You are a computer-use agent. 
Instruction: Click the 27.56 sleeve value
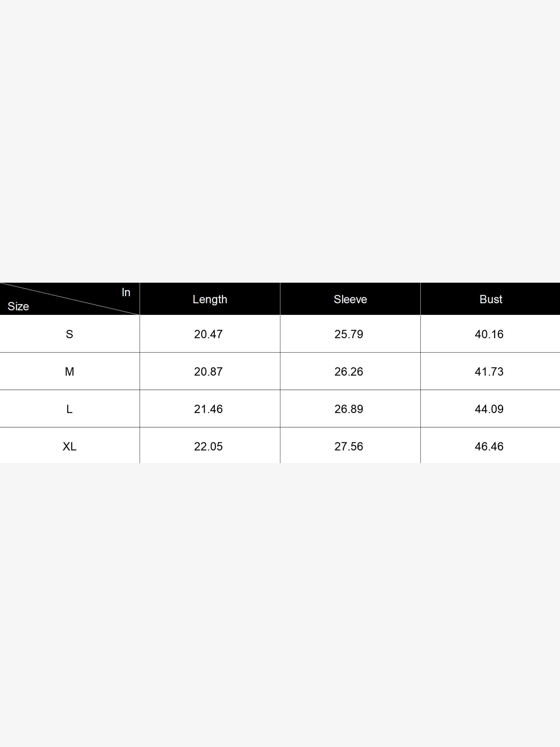click(349, 446)
